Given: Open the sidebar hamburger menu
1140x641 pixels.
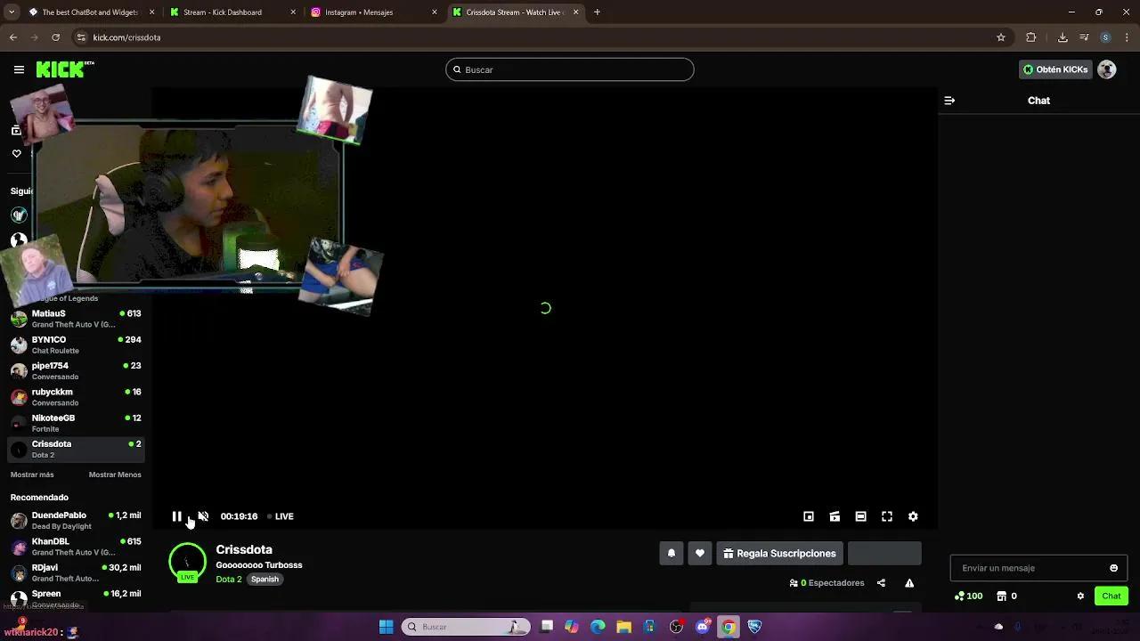Looking at the screenshot, I should 19,69.
